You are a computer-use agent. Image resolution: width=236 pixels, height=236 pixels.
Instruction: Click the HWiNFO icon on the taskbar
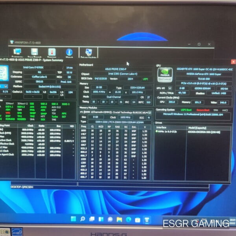point(147,220)
